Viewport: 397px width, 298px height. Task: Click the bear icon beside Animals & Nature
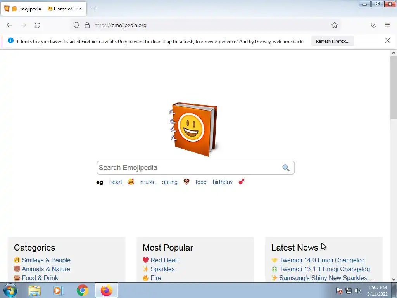pyautogui.click(x=17, y=269)
